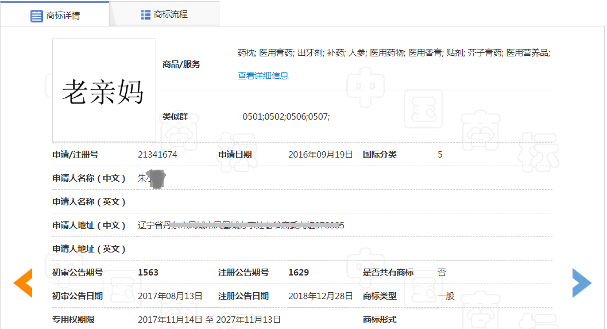Select the 初审公告期号 value 1563
This screenshot has height=329, width=607.
click(148, 273)
